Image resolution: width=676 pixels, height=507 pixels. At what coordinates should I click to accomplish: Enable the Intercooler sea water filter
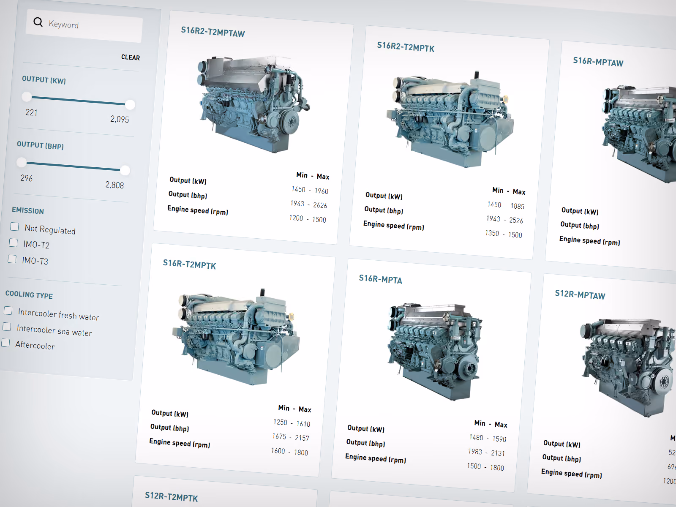click(x=7, y=327)
